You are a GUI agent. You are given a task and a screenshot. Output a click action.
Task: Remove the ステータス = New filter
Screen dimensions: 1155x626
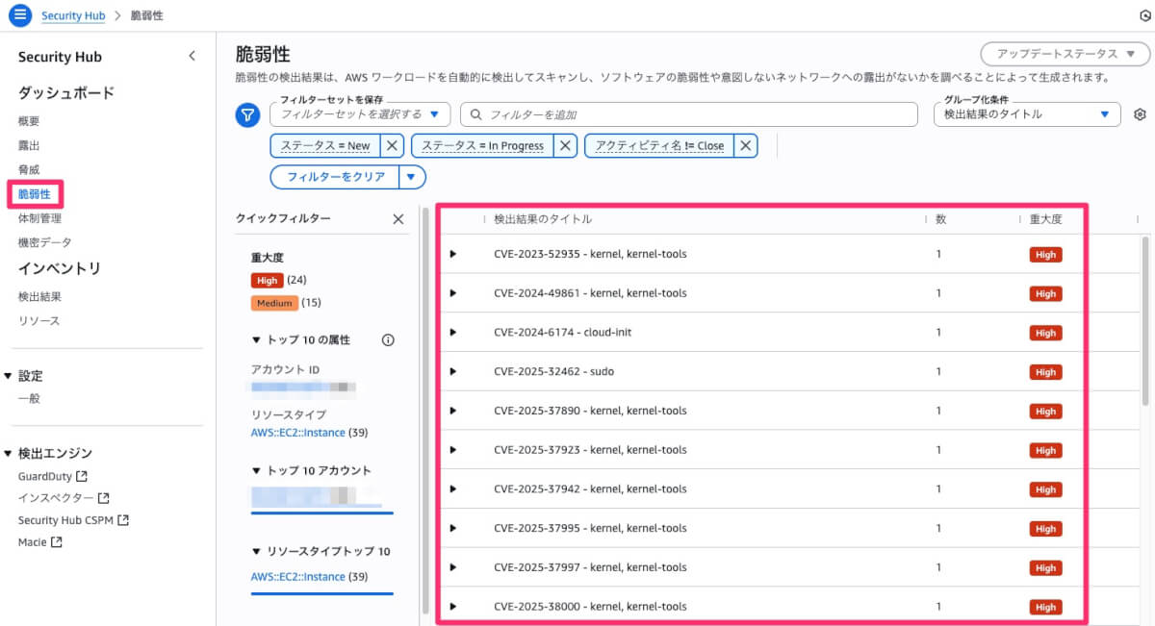[x=391, y=146]
